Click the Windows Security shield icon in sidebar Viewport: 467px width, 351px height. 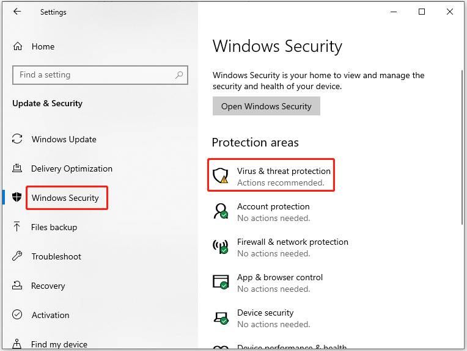click(x=17, y=198)
